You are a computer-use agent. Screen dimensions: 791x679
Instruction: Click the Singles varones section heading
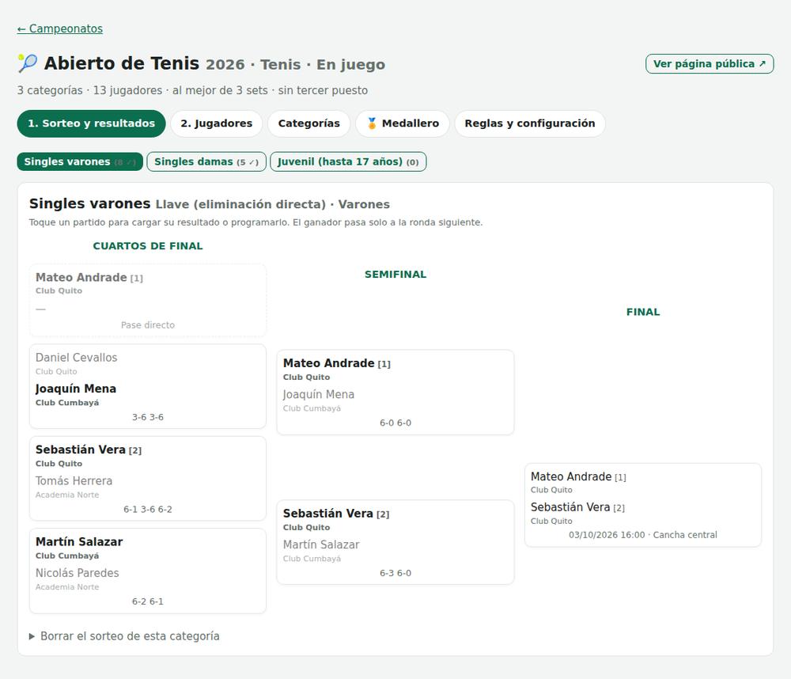(90, 203)
